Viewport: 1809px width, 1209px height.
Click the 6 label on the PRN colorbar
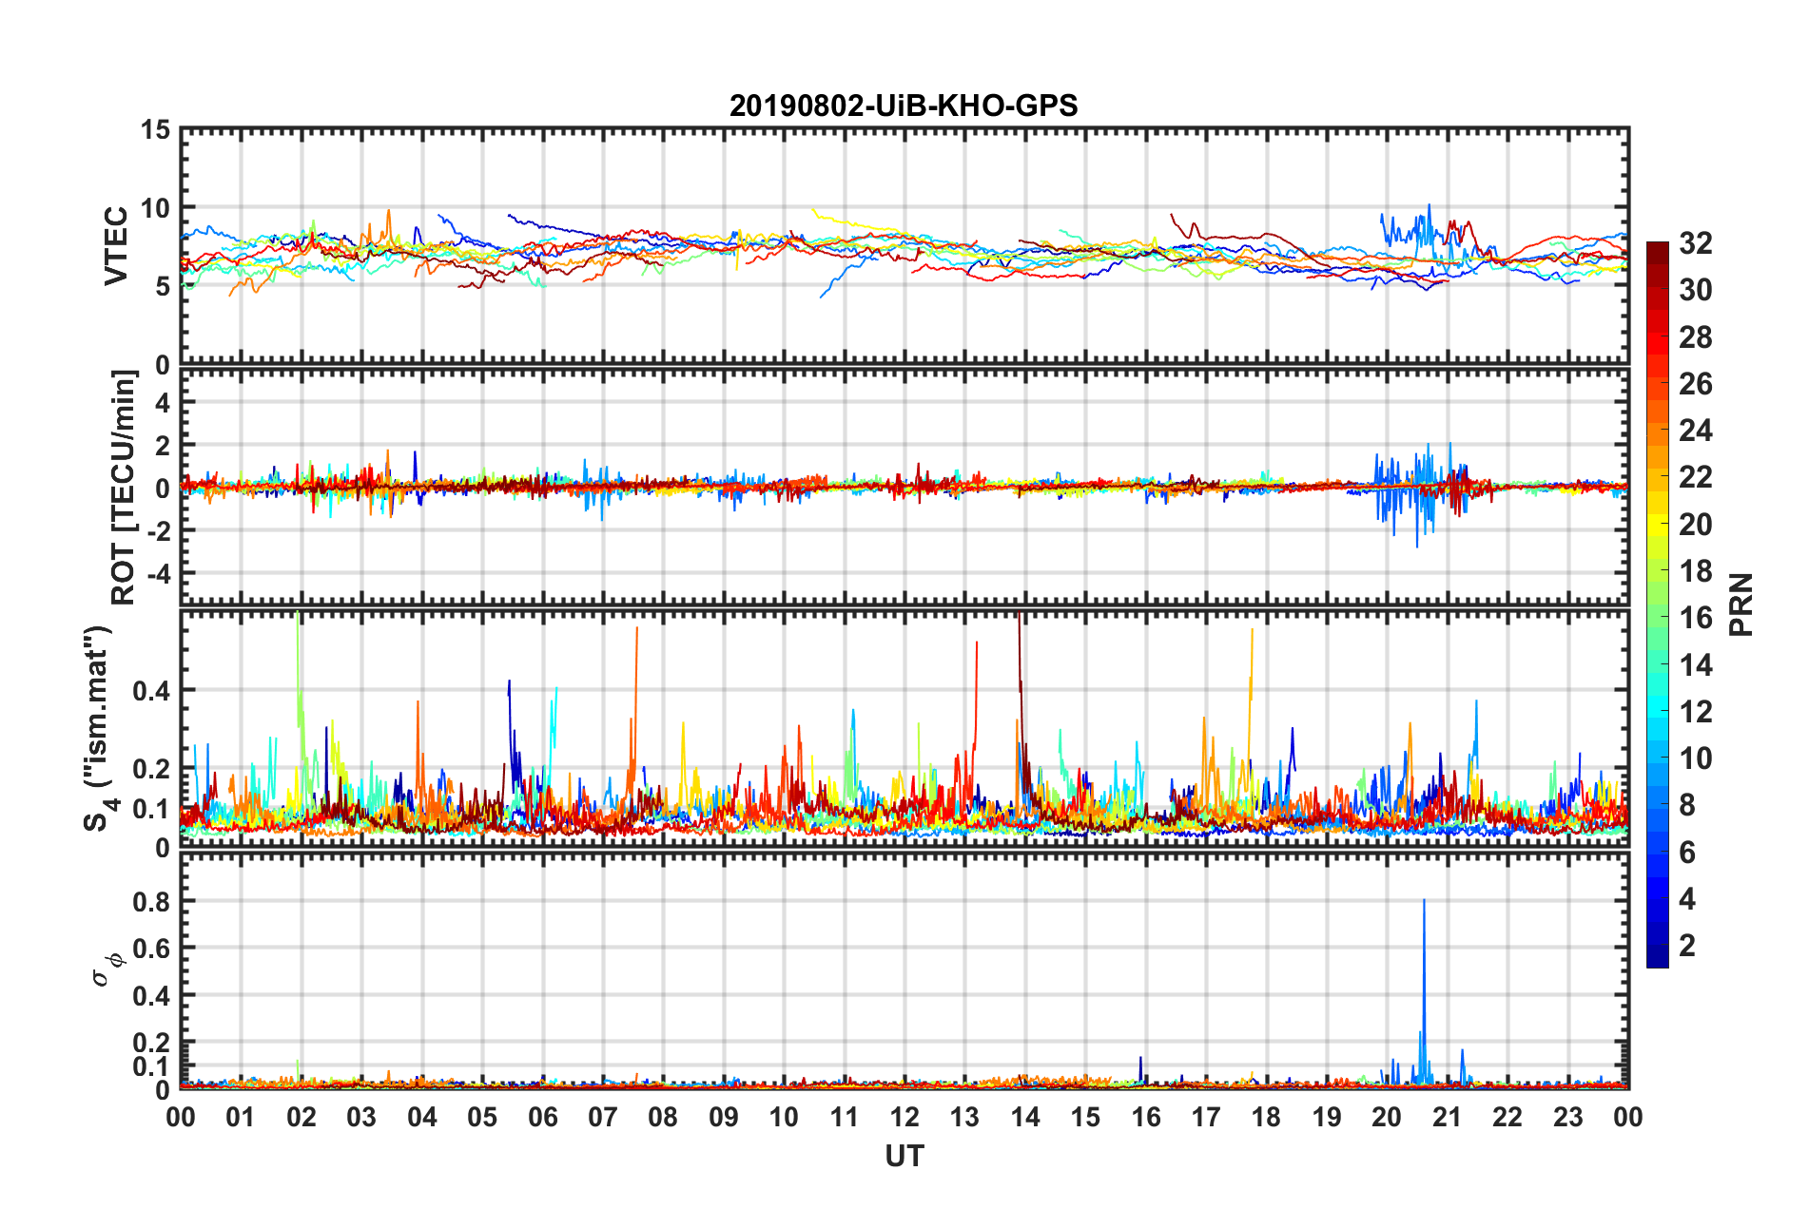pyautogui.click(x=1687, y=852)
